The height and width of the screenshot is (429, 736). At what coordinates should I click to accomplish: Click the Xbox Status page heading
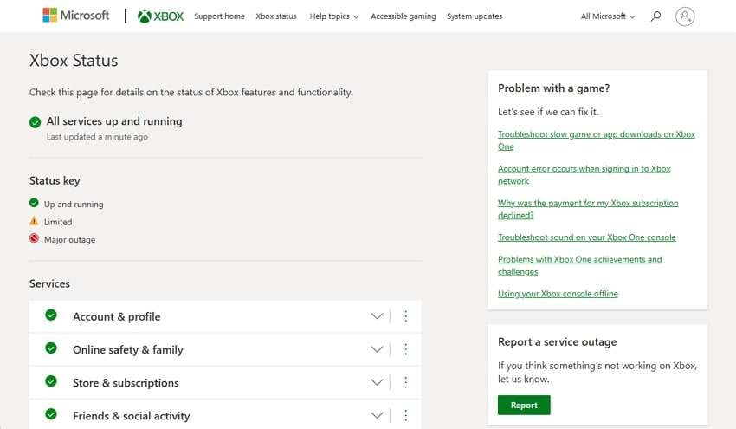point(74,61)
